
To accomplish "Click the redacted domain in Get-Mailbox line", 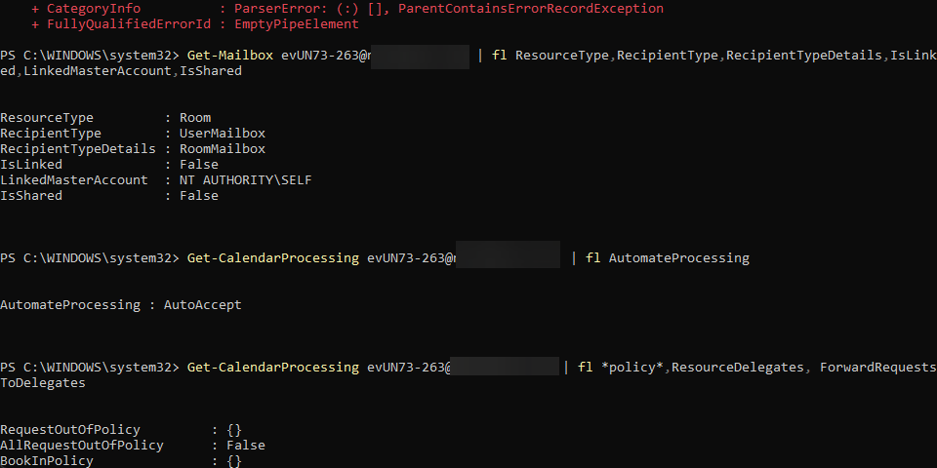I will coord(420,57).
